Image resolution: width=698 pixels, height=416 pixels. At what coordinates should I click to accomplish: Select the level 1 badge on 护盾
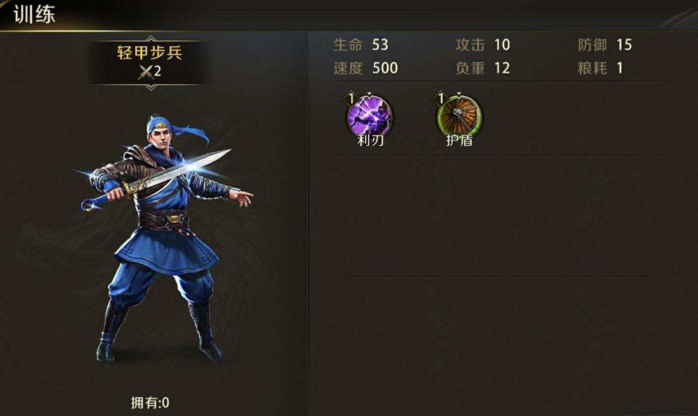(x=440, y=98)
